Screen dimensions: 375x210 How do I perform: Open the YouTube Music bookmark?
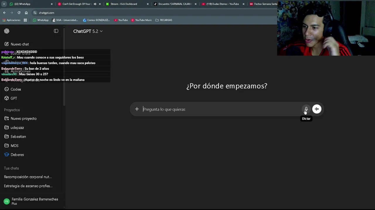pyautogui.click(x=142, y=20)
